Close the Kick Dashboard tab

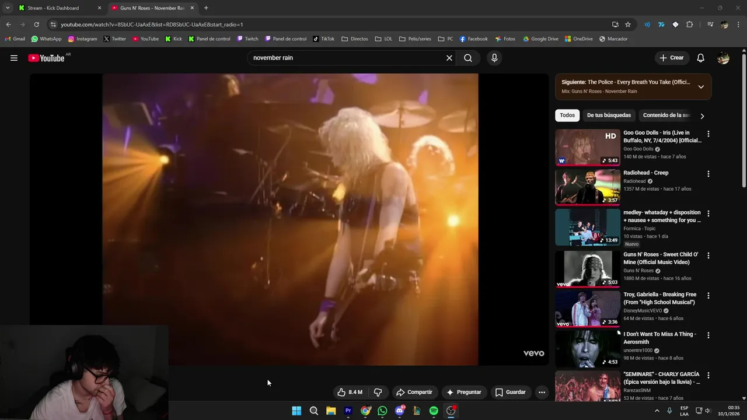[x=99, y=8]
